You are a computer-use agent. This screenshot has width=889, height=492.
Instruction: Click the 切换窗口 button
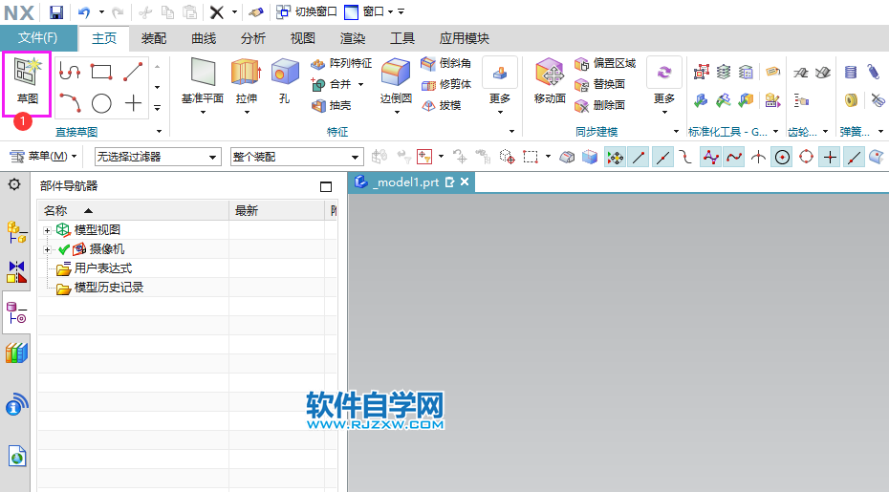point(306,12)
